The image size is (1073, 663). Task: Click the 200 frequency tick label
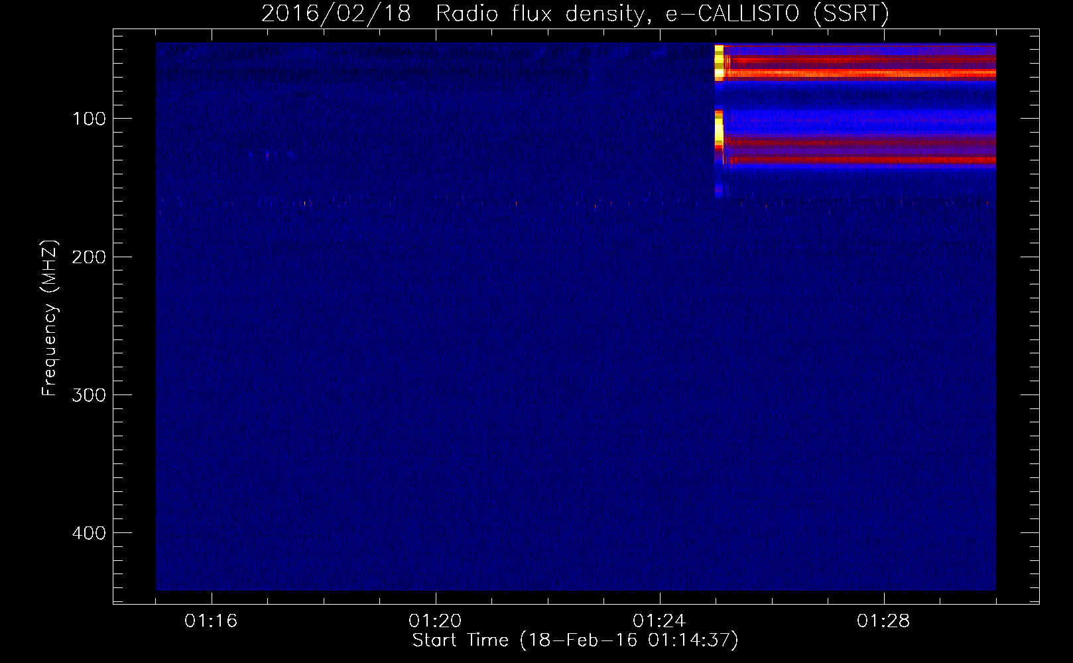(x=89, y=257)
